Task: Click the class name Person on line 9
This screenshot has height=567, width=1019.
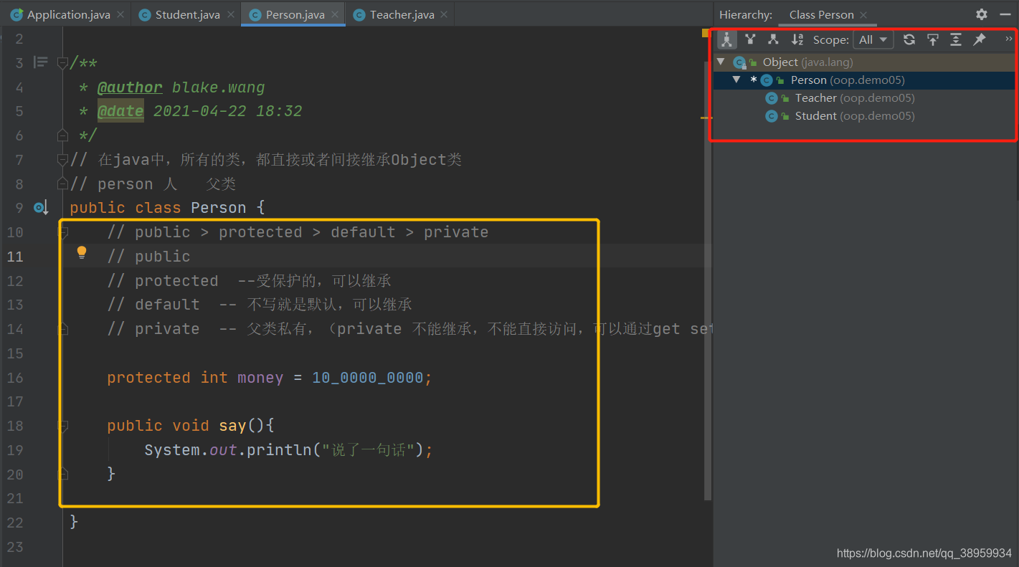Action: (x=219, y=208)
